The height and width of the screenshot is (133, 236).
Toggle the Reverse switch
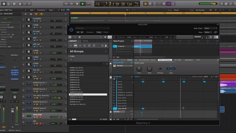[x=160, y=69]
